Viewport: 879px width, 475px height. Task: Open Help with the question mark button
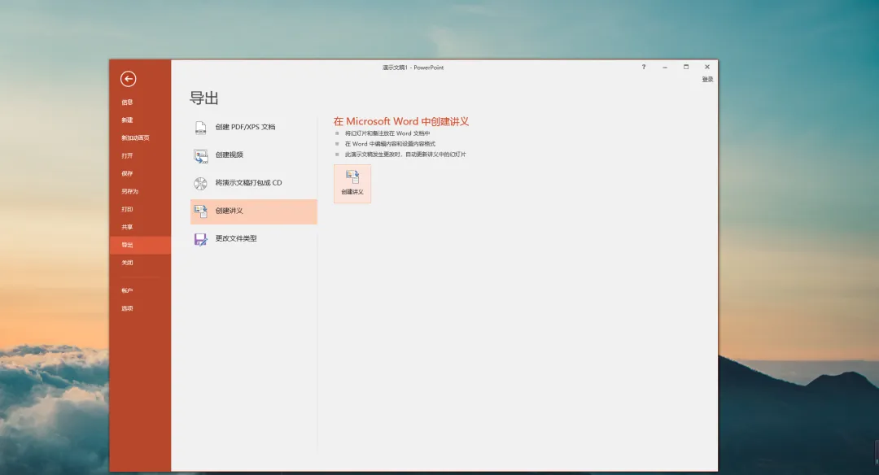[644, 67]
